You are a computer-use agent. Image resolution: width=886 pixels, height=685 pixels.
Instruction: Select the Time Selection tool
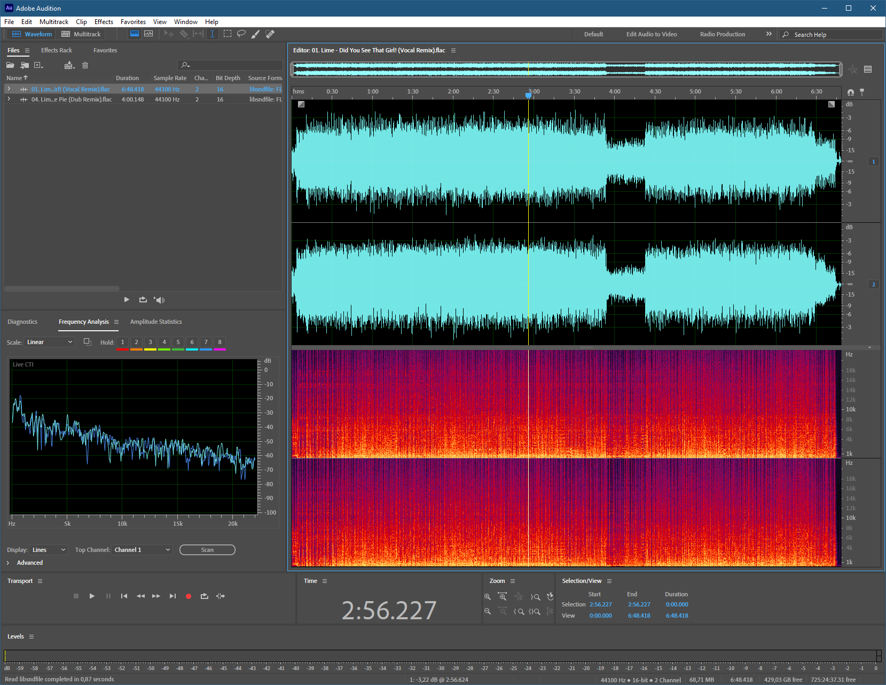[x=212, y=34]
